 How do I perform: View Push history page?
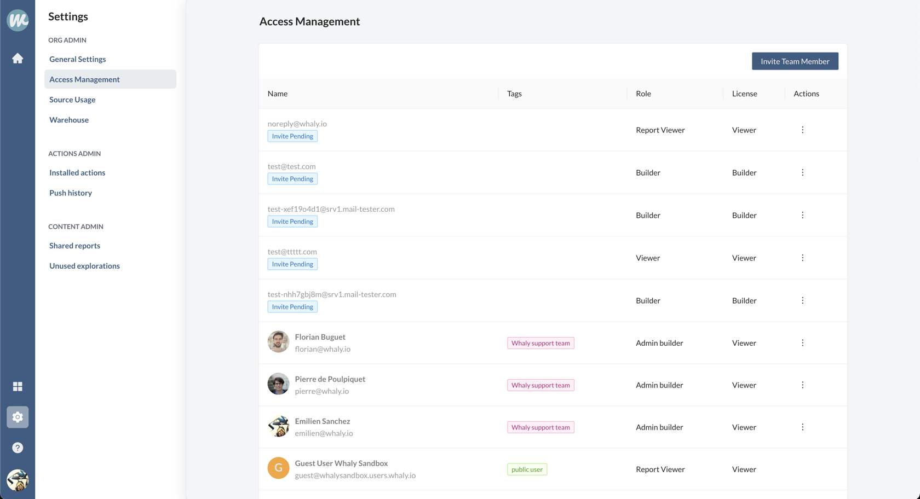(71, 193)
